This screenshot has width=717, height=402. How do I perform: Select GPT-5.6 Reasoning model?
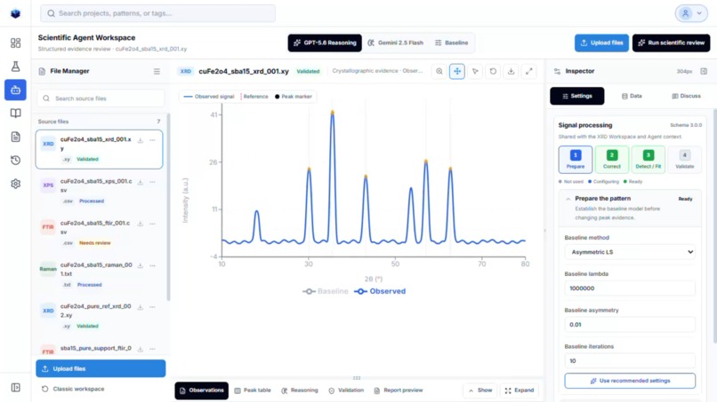(325, 43)
